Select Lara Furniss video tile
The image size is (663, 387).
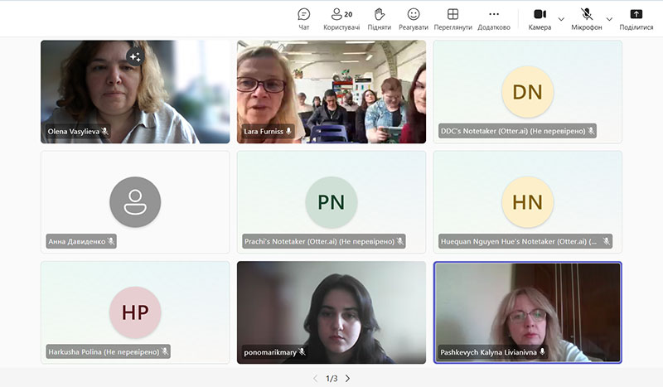click(331, 92)
